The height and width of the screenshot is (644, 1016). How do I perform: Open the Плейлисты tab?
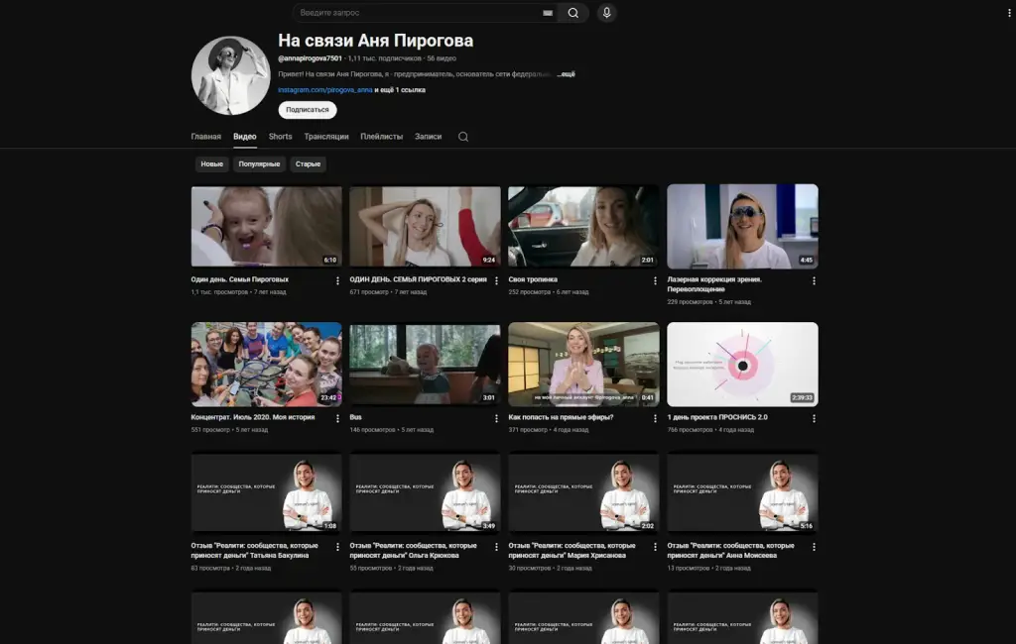382,137
